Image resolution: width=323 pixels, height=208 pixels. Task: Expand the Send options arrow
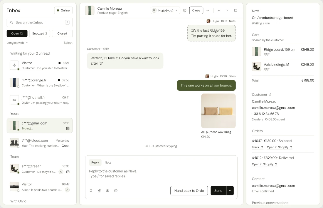click(x=230, y=191)
